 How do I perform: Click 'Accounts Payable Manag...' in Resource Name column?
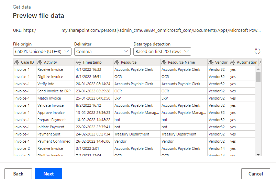click(x=184, y=113)
